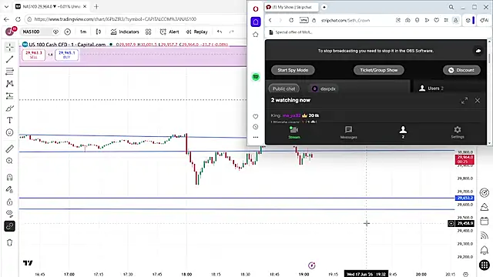Image resolution: width=493 pixels, height=277 pixels.
Task: Toggle magnet mode in drawing toolbar
Action: click(10, 177)
